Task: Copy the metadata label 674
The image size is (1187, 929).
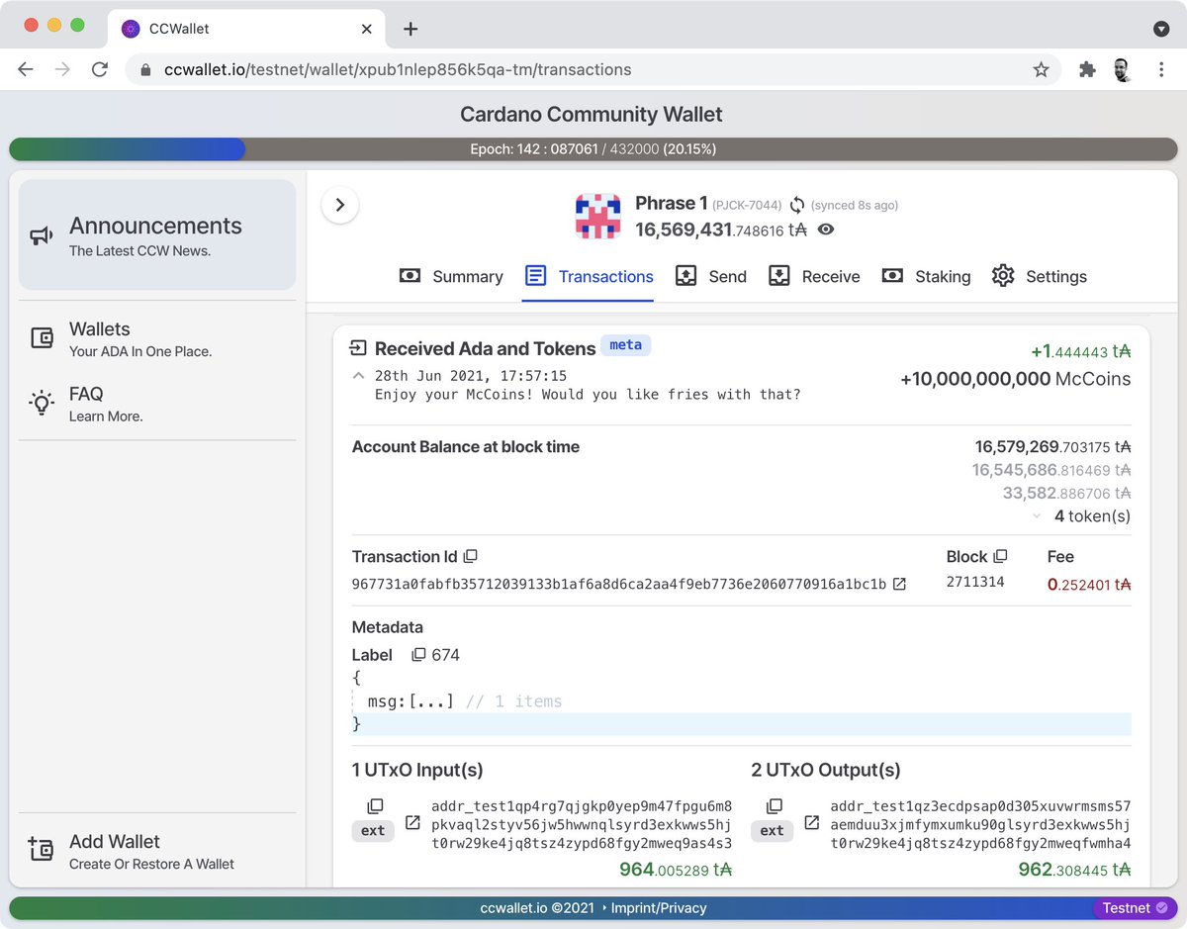Action: tap(418, 655)
